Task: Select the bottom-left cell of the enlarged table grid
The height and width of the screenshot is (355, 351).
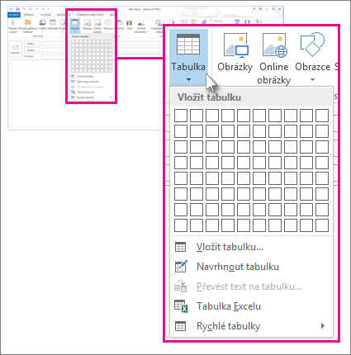Action: (x=181, y=225)
